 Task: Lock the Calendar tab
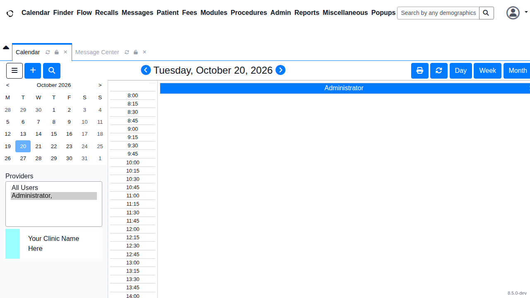57,52
